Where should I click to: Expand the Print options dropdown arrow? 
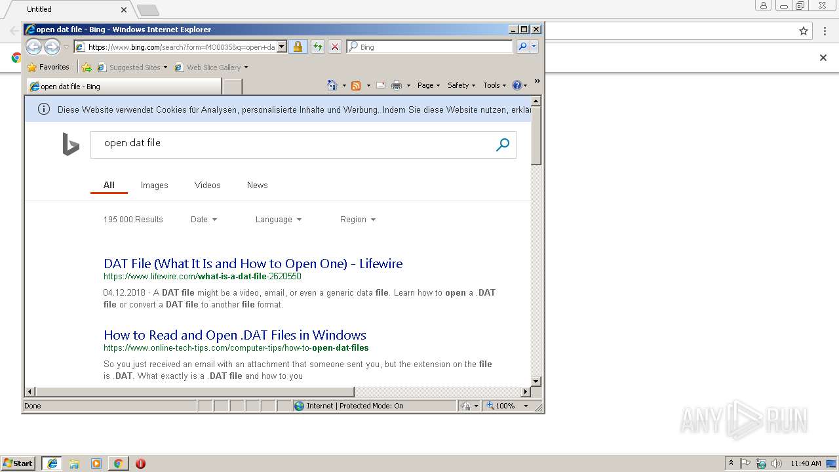(x=408, y=85)
